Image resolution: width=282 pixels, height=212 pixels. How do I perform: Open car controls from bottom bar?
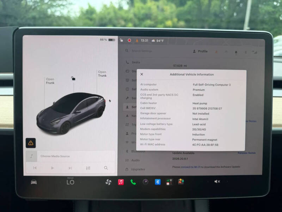coord(34,182)
